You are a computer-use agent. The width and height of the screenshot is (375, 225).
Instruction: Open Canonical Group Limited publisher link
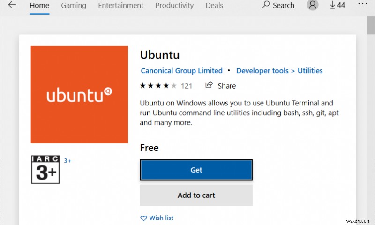point(181,71)
